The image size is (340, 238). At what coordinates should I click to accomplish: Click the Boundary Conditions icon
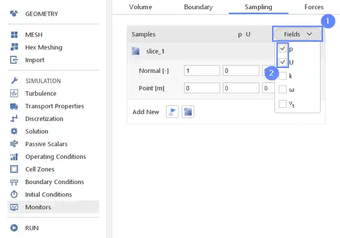[x=14, y=182]
